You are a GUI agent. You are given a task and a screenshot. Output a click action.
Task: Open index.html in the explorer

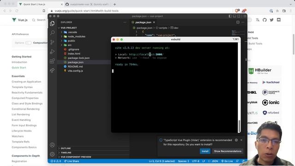74,53
